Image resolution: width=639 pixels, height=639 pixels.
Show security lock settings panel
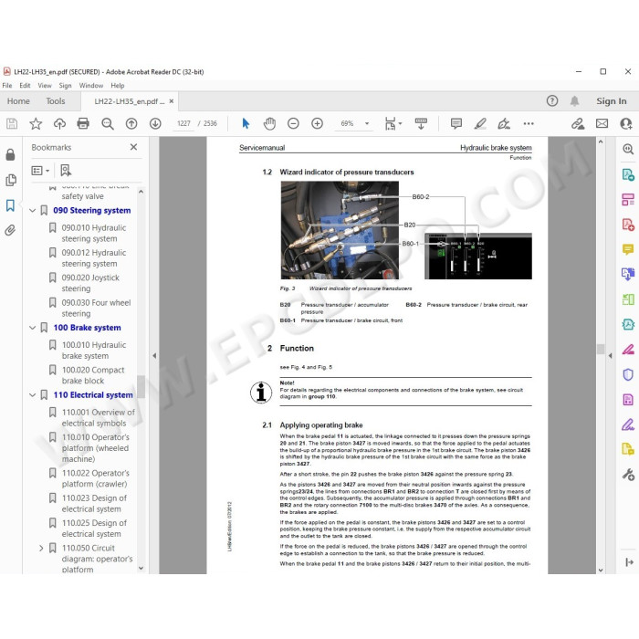pos(11,154)
